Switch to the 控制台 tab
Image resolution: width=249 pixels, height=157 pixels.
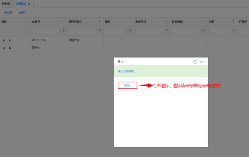click(6, 4)
